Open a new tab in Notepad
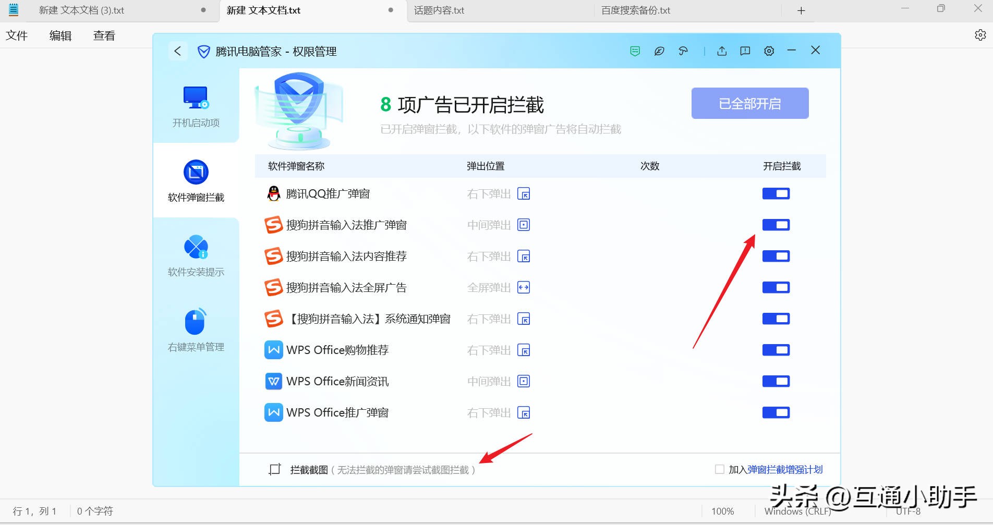 click(x=801, y=10)
